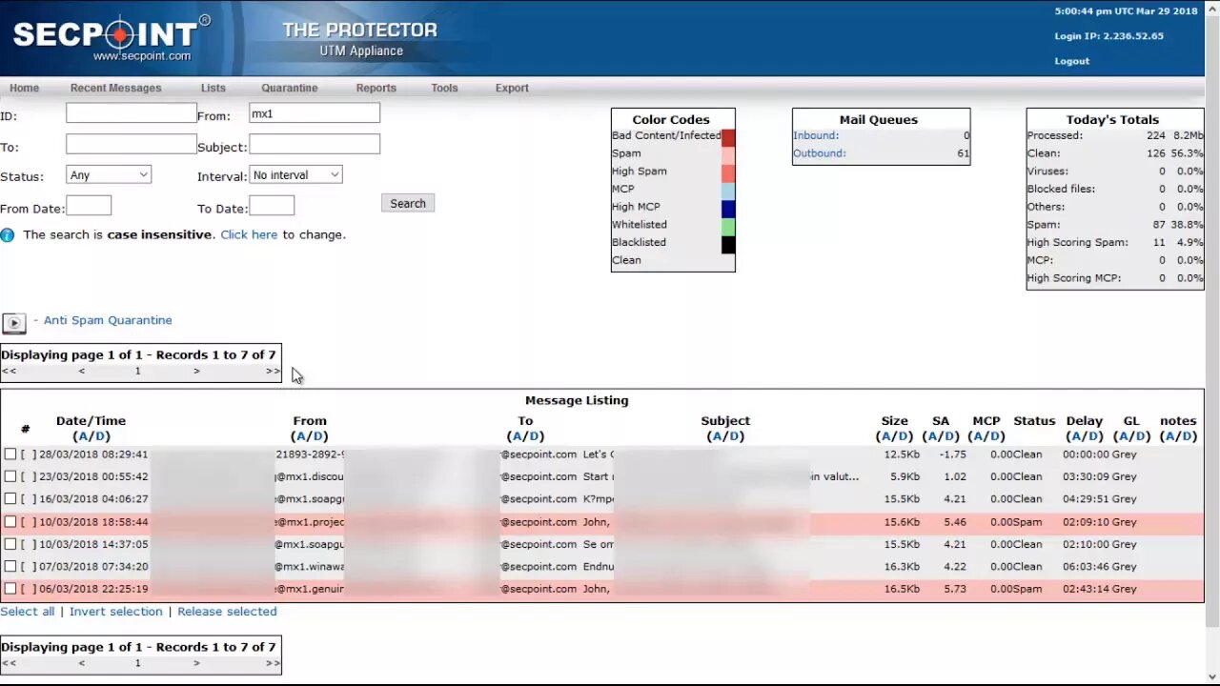Sort Date/Time descending with D link
The height and width of the screenshot is (686, 1220).
(99, 436)
